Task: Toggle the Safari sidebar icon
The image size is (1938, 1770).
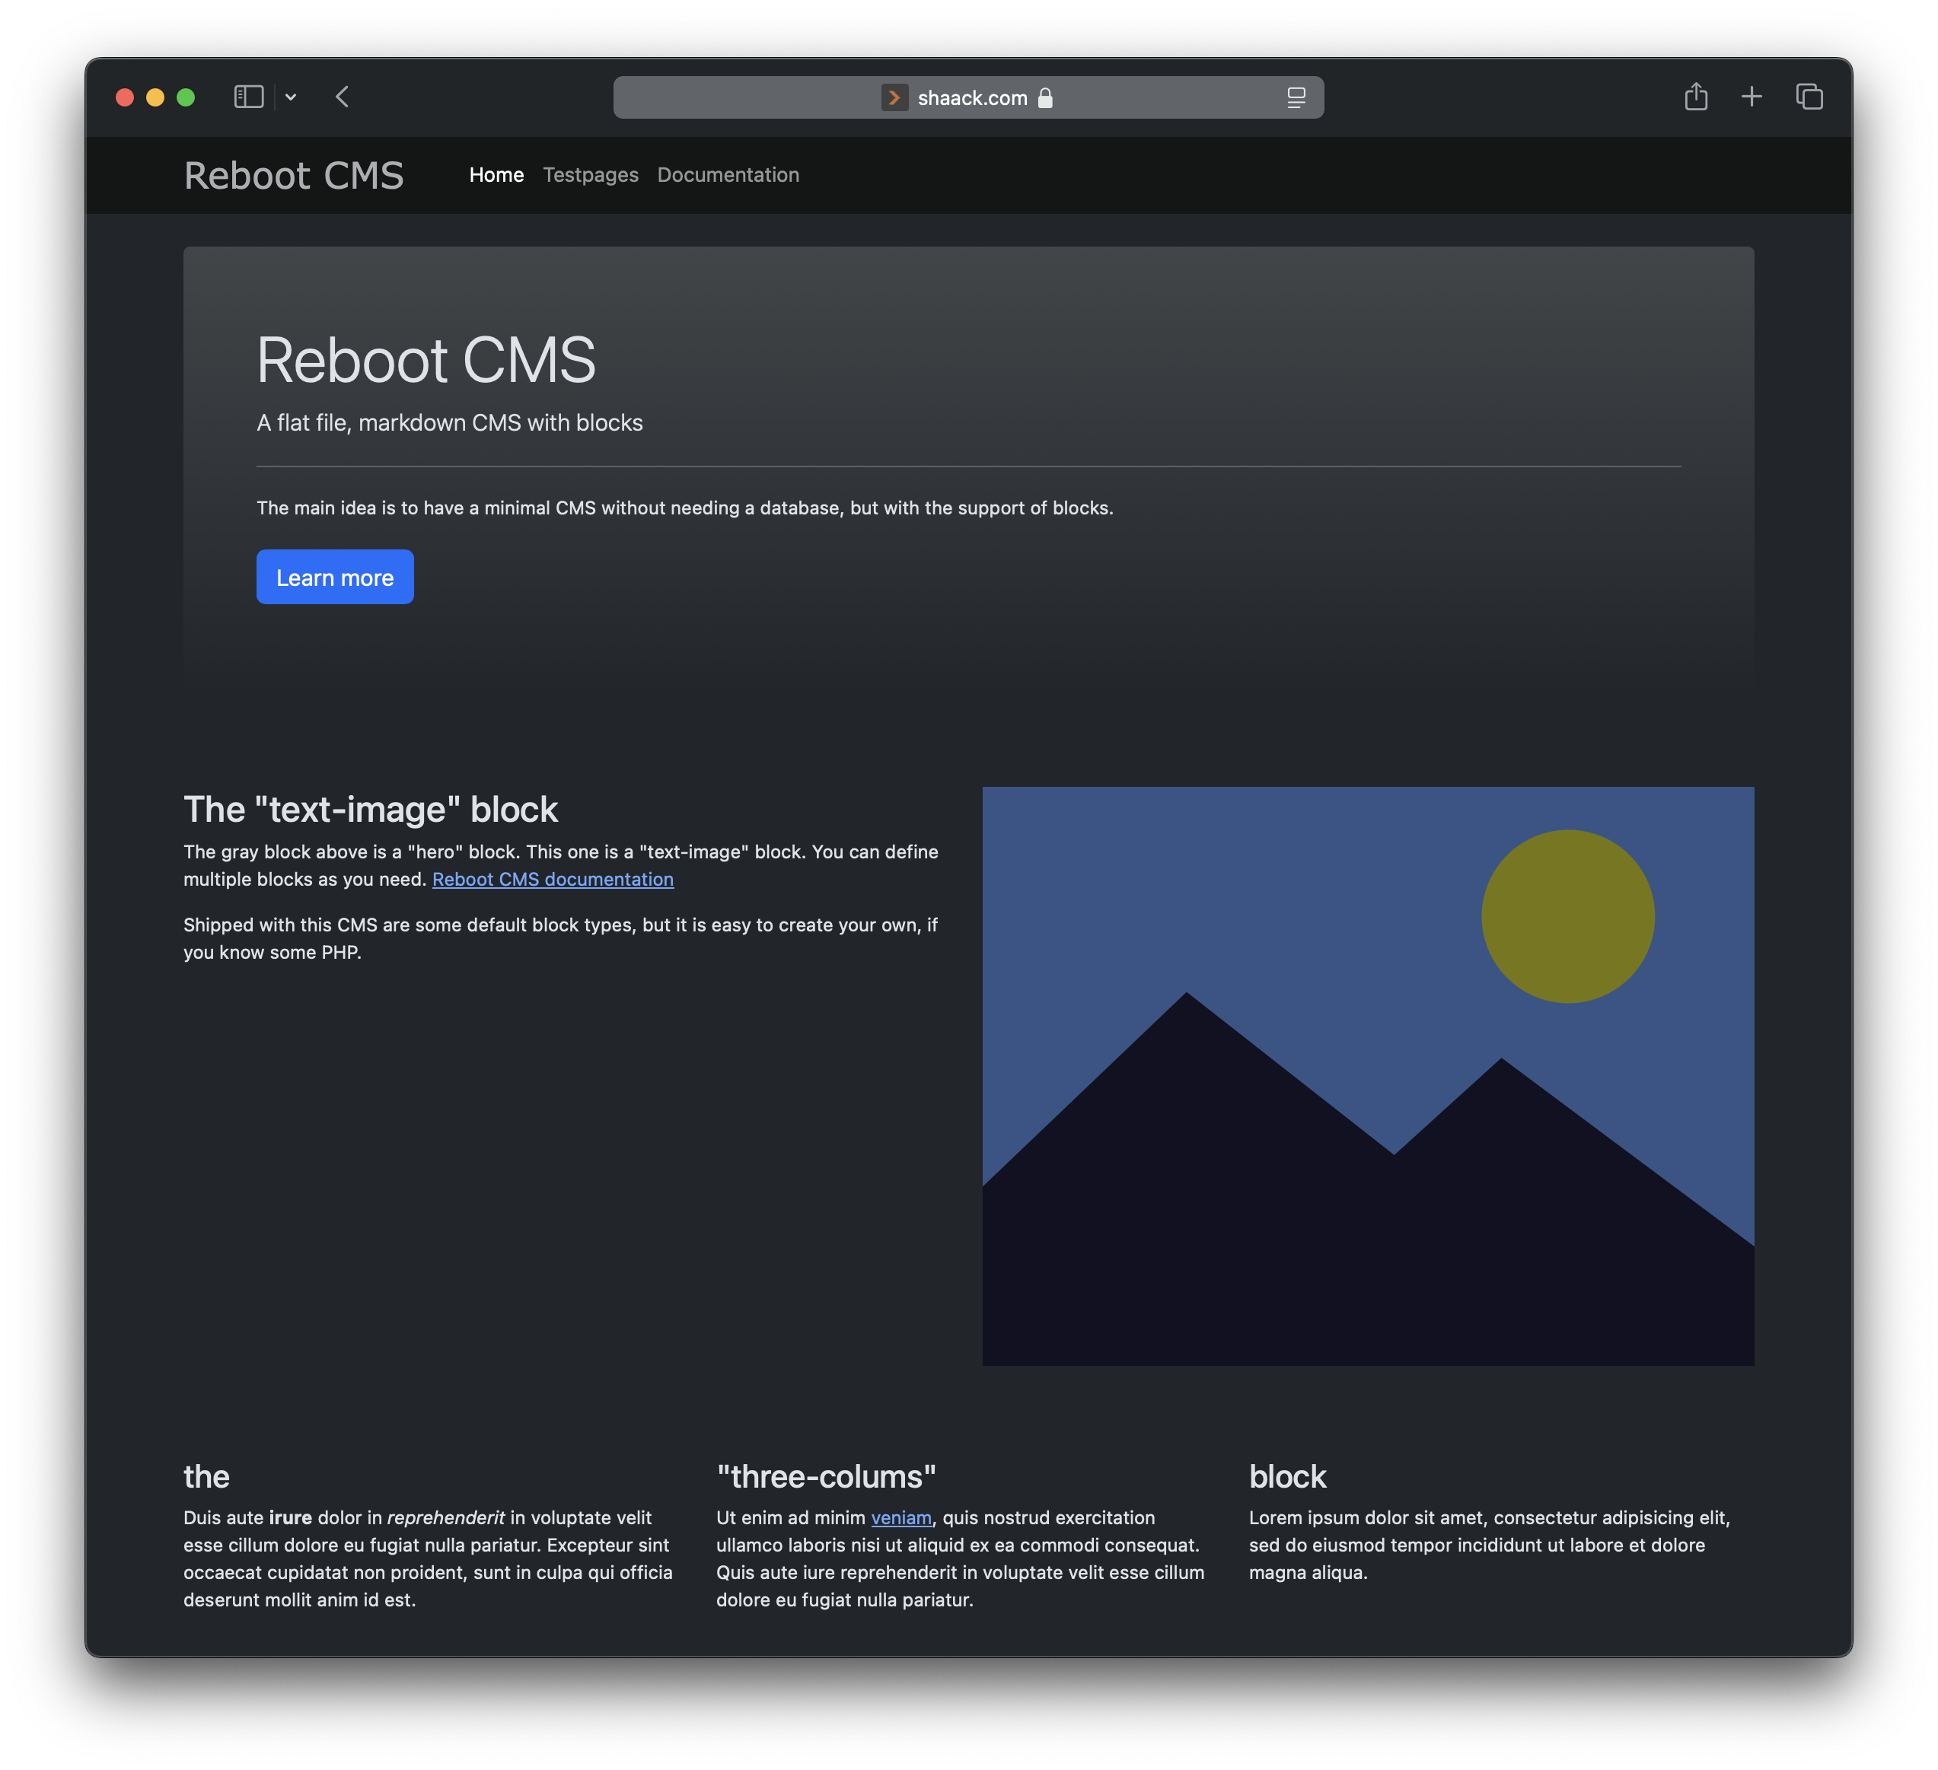Action: pos(248,97)
